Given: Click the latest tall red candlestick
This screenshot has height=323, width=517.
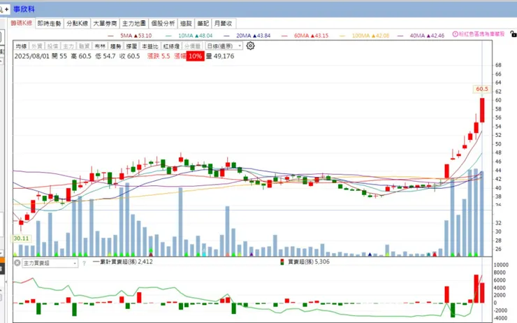Looking at the screenshot, I should (x=482, y=110).
